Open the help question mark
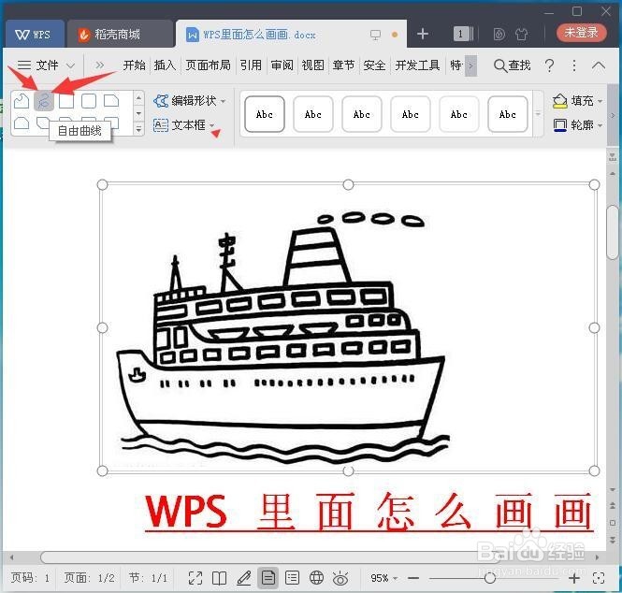 point(549,65)
